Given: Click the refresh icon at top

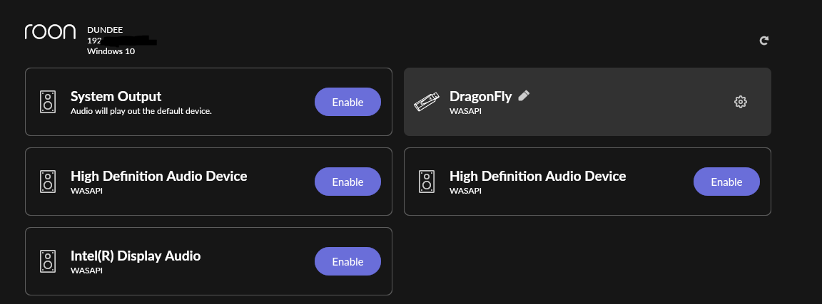Looking at the screenshot, I should pos(763,41).
